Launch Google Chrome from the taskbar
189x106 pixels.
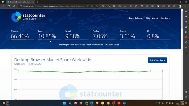[x=108, y=103]
